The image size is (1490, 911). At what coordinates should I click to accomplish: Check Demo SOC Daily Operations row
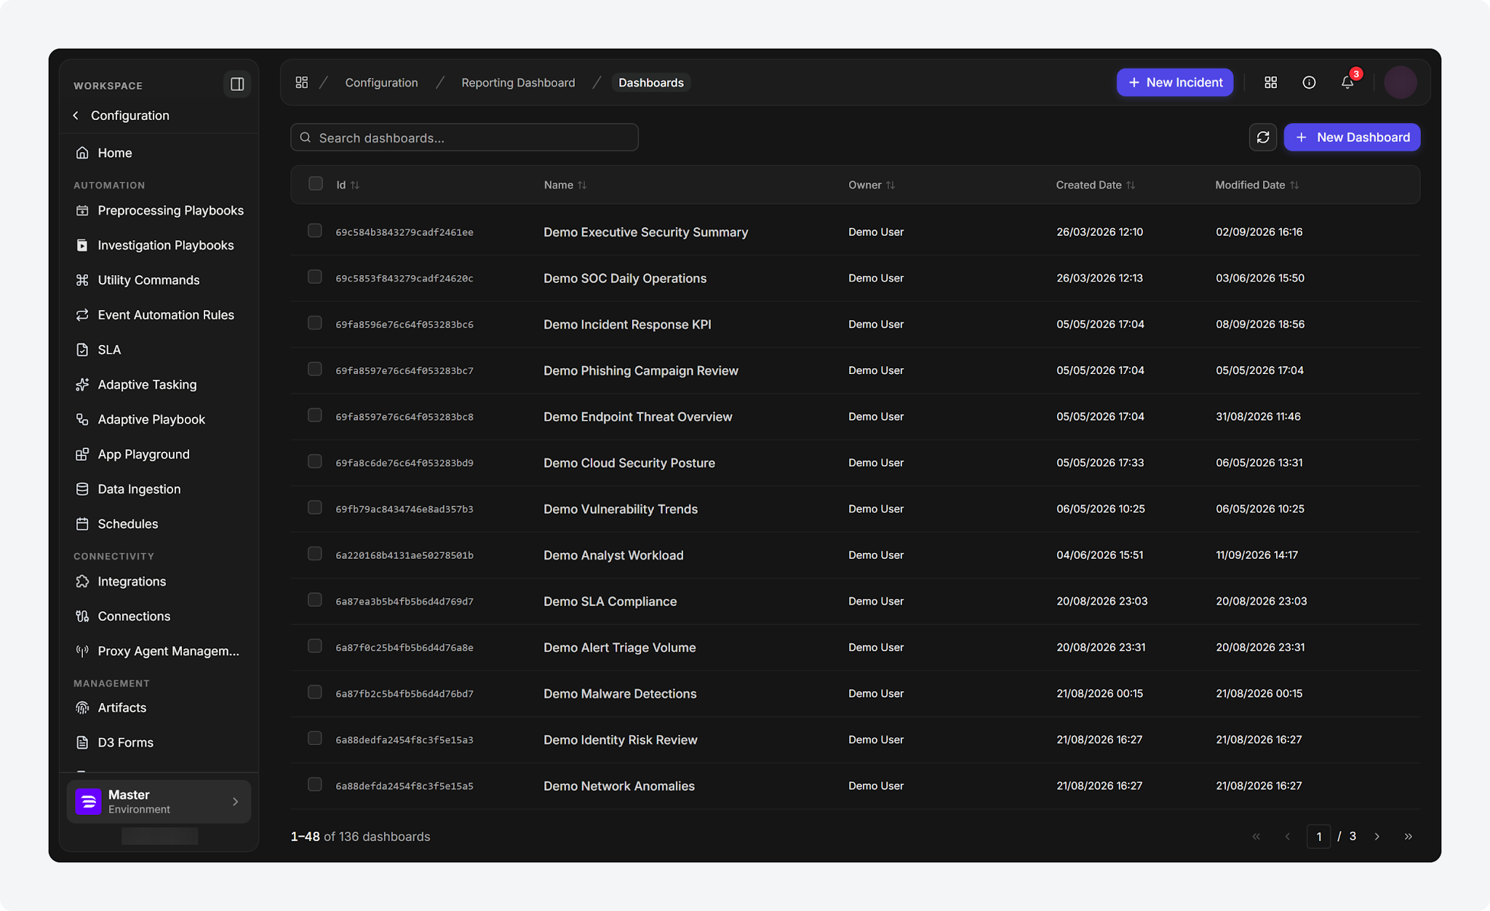pyautogui.click(x=314, y=277)
